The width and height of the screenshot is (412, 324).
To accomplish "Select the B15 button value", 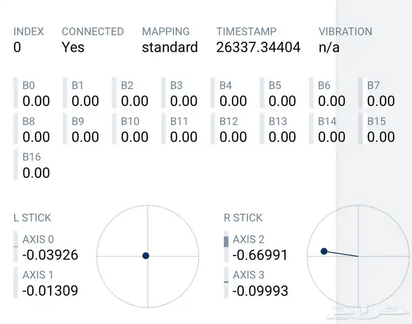I will (381, 137).
